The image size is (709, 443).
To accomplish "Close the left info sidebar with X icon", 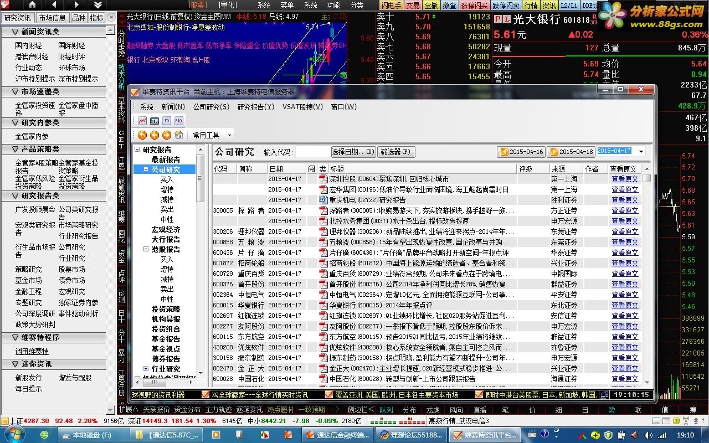I will [111, 18].
